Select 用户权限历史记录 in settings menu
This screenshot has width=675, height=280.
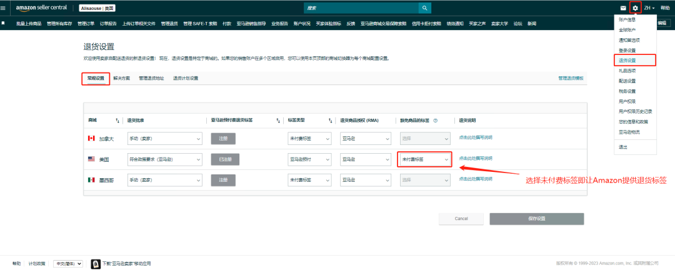pyautogui.click(x=635, y=112)
